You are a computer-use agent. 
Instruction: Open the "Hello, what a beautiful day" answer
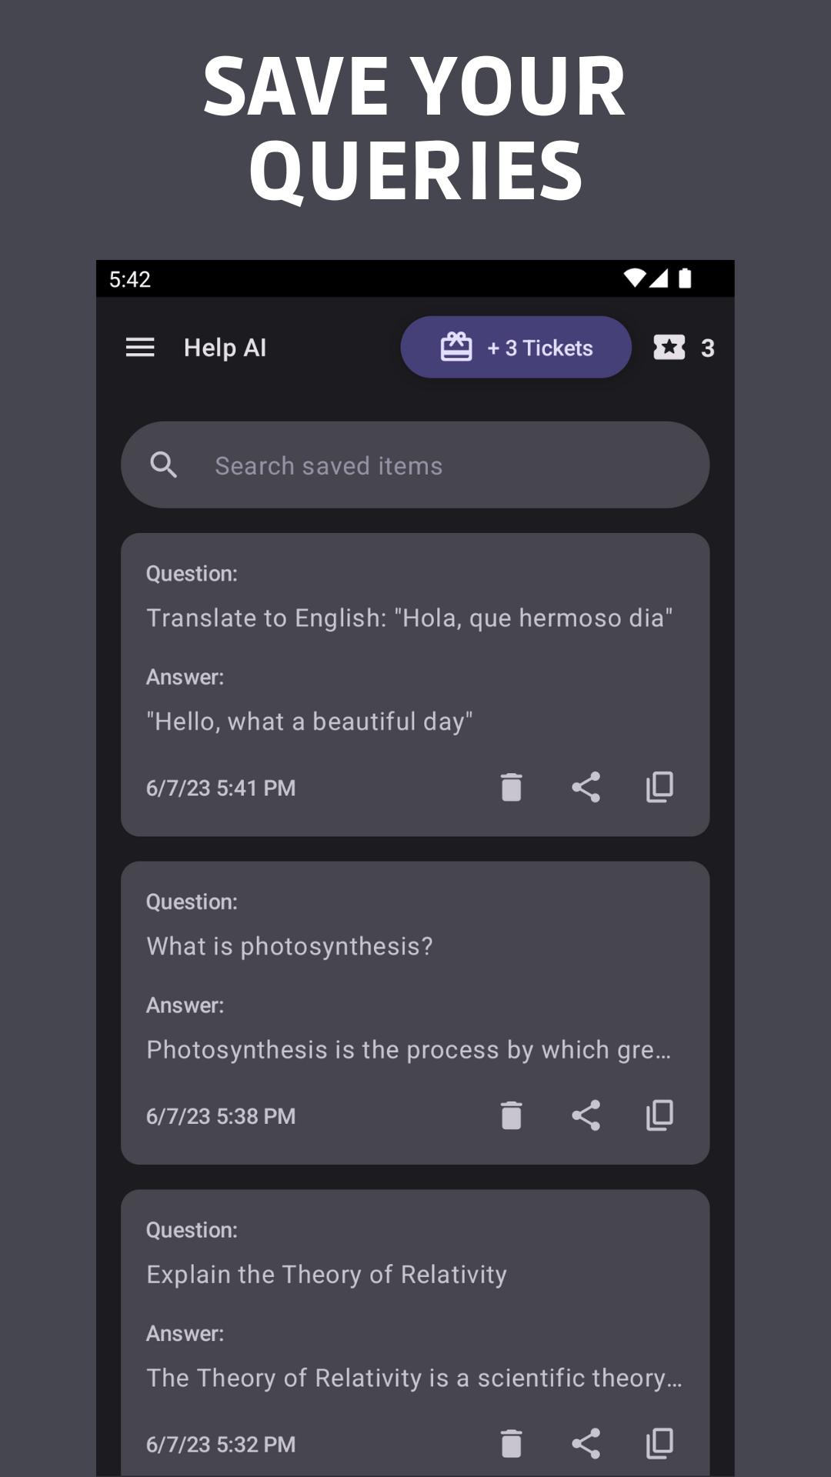coord(309,722)
